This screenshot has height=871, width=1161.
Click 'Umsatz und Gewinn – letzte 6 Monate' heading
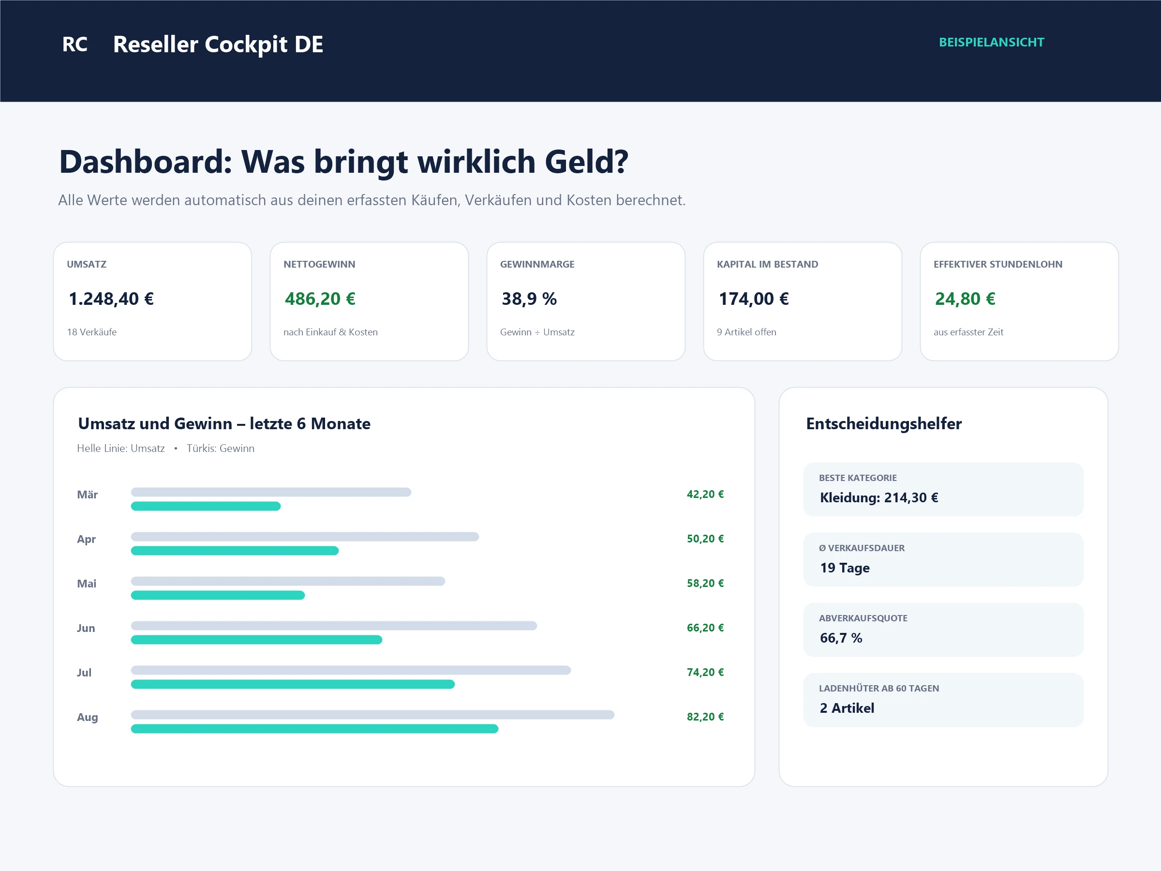click(224, 424)
